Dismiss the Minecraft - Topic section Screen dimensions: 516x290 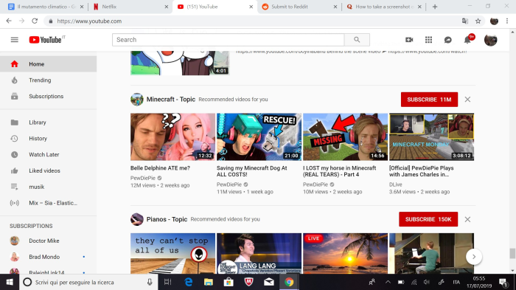[x=467, y=100]
